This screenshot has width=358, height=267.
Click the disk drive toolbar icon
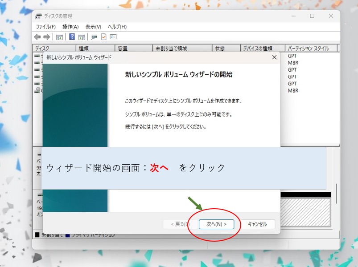tap(94, 37)
